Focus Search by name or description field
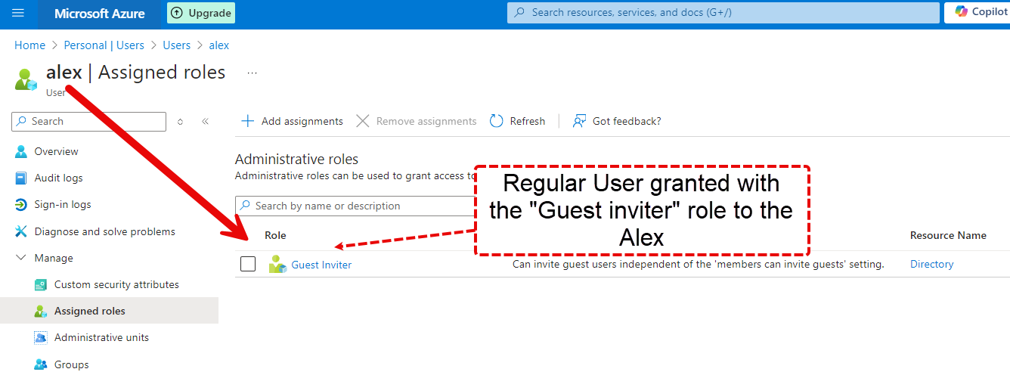The image size is (1010, 372). tap(355, 206)
